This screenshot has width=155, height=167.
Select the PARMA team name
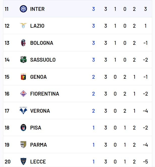38,145
